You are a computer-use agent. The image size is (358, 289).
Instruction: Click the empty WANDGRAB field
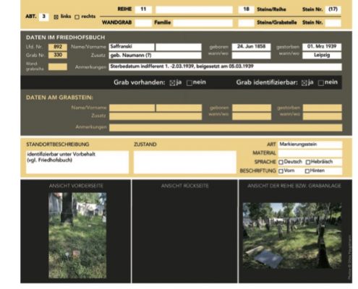click(143, 23)
